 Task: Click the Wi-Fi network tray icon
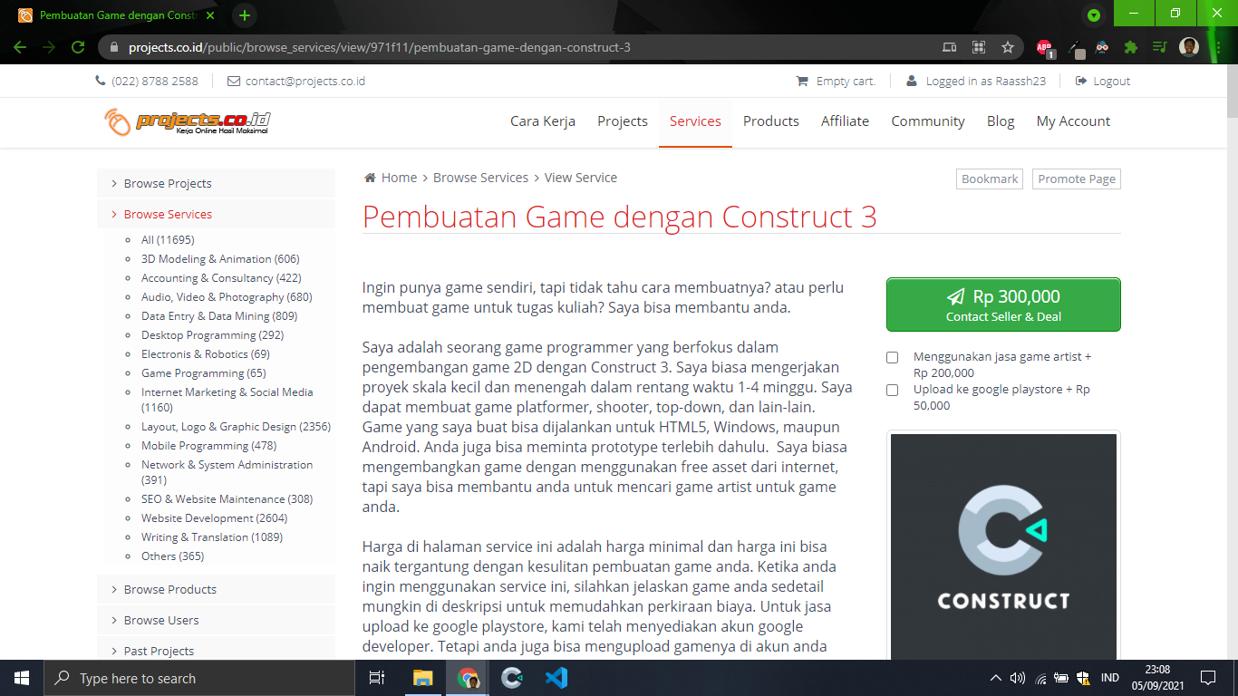(1040, 678)
